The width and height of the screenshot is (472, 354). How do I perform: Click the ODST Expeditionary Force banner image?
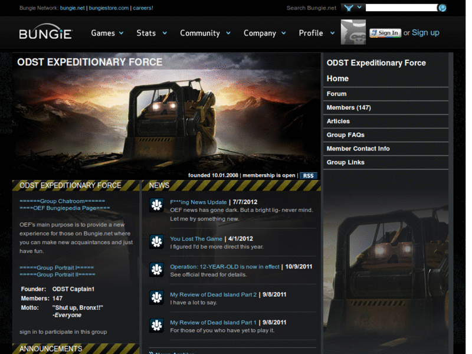[166, 116]
